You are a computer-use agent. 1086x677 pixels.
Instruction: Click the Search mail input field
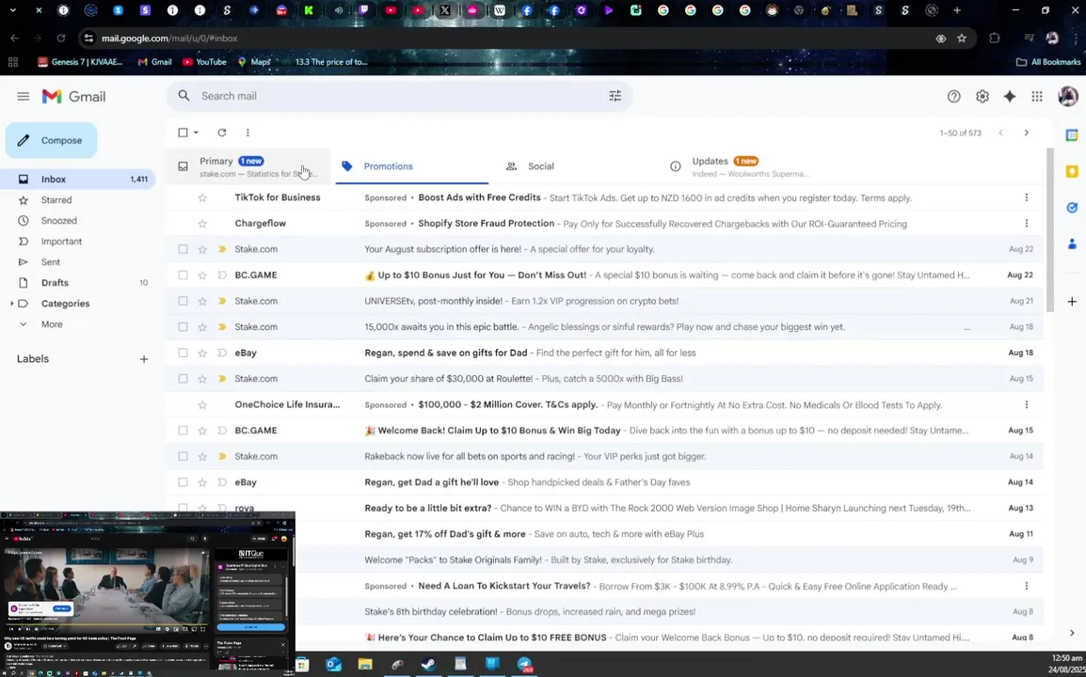(398, 96)
